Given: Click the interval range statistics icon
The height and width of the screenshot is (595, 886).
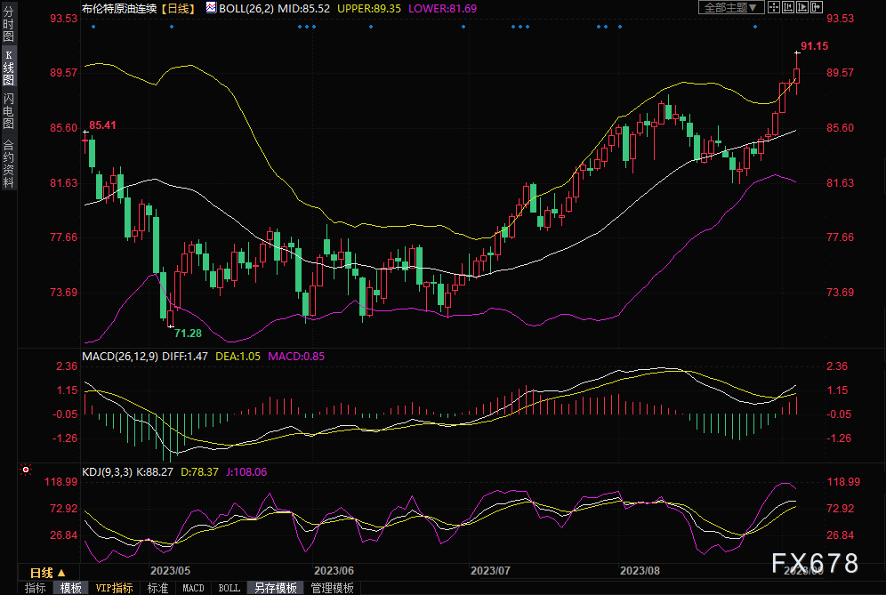Looking at the screenshot, I should tap(788, 7).
